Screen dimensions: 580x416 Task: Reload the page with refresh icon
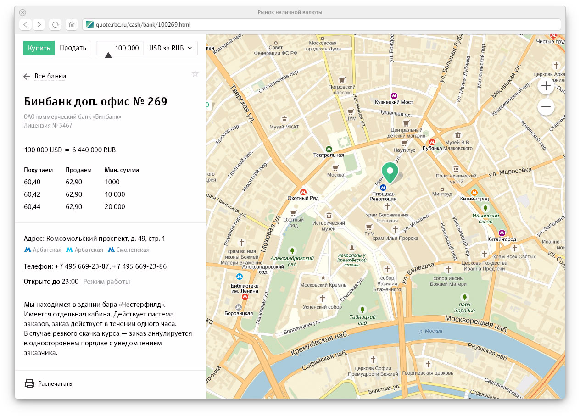(56, 24)
